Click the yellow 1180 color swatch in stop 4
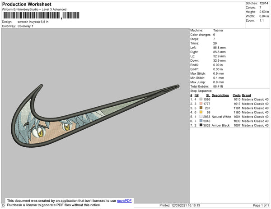This screenshot has height=209, width=271. [201, 112]
